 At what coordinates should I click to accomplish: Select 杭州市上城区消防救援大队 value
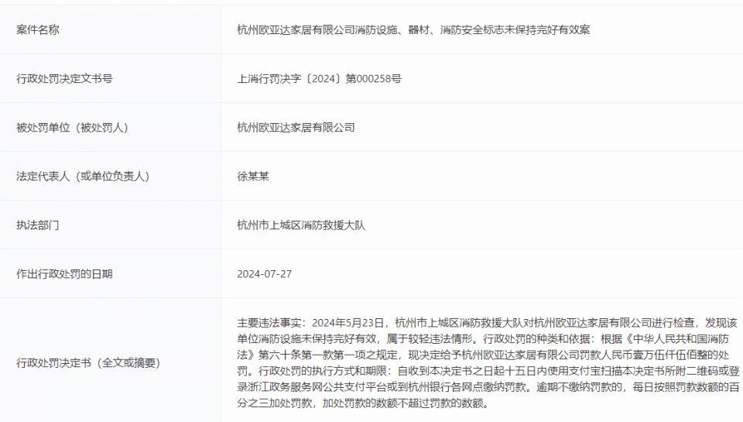(301, 225)
